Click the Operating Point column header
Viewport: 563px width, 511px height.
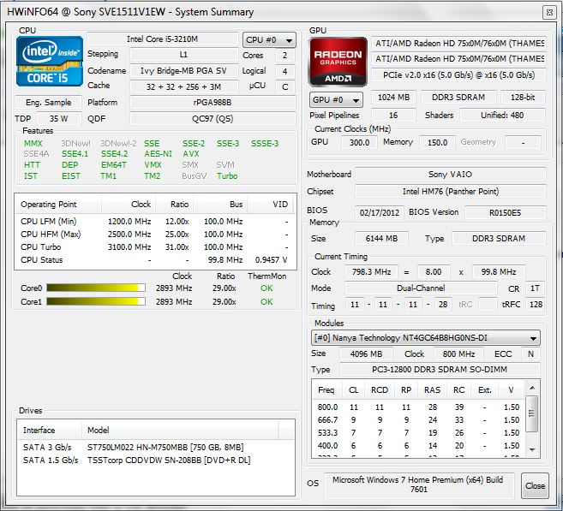coord(58,205)
